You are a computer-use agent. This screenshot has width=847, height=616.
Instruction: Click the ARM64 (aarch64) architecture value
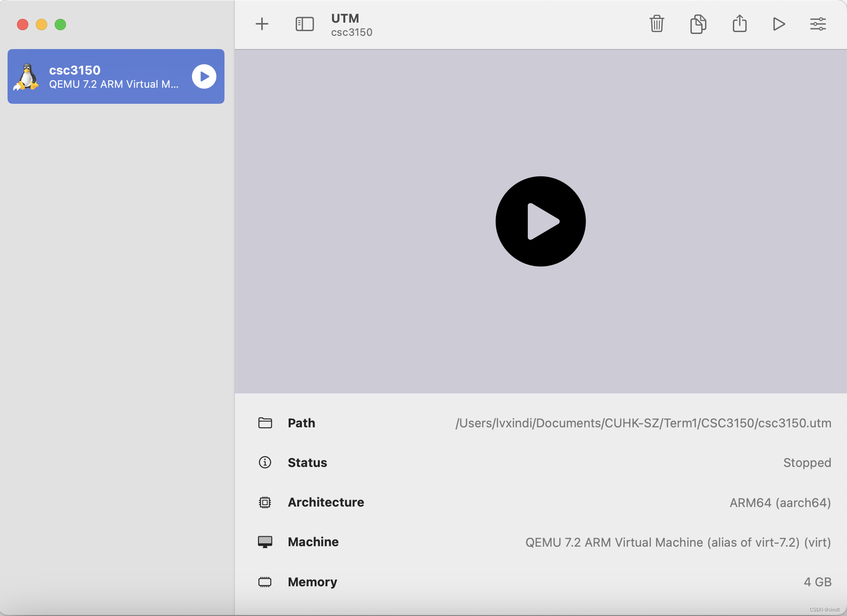coord(780,503)
